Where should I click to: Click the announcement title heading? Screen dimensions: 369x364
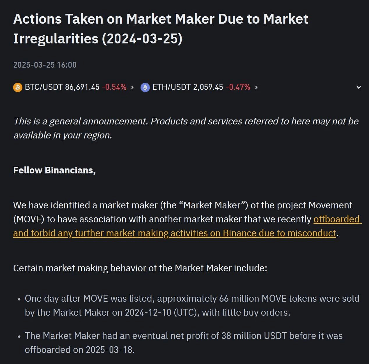(160, 29)
